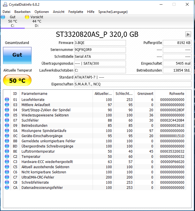The height and width of the screenshot is (211, 195).
Task: Click the Laufwerksbuchstaben field C:
Action: pos(100,70)
